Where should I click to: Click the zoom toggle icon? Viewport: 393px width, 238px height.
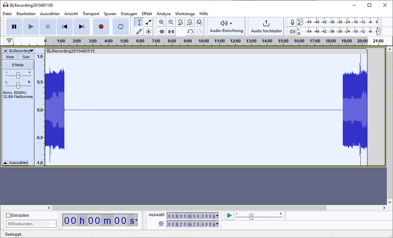pos(199,22)
